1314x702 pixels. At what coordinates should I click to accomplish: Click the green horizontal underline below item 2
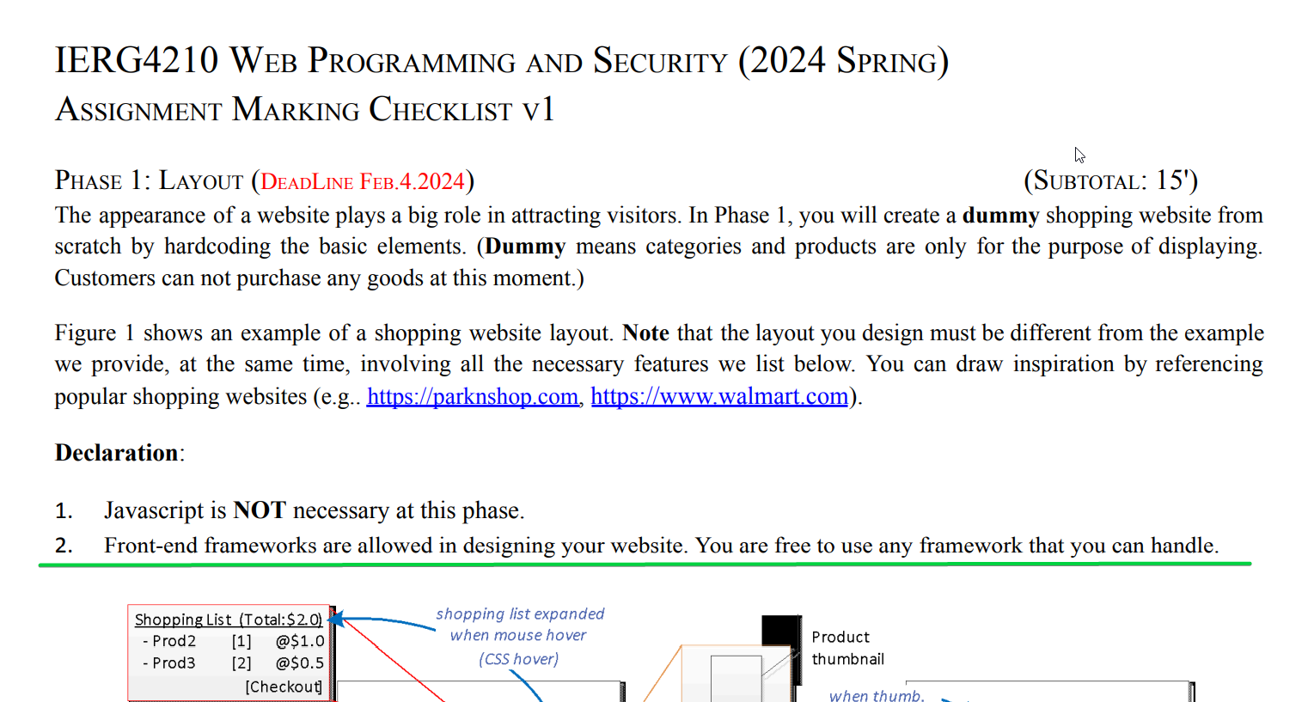tap(645, 565)
